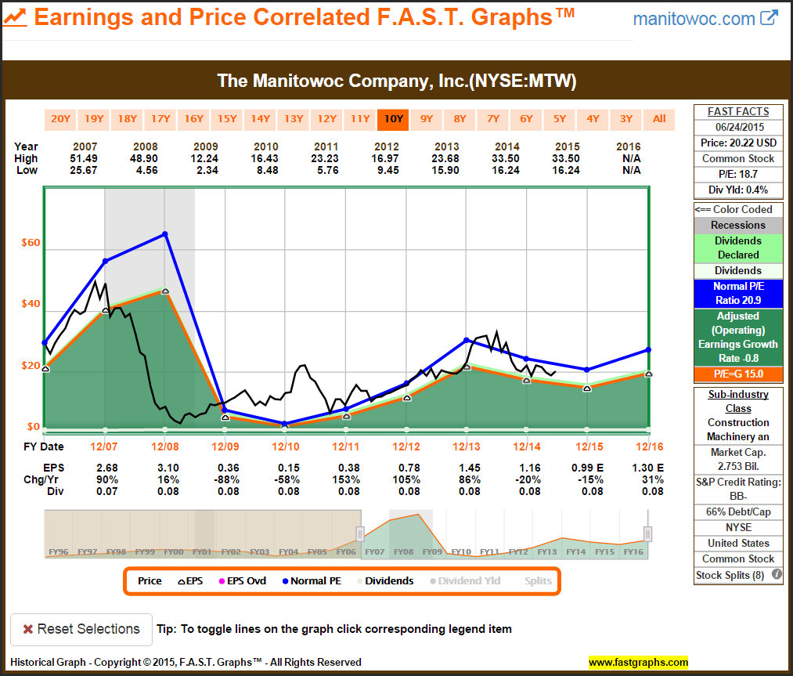Toggle Dividends legend item
The image size is (793, 676).
point(384,580)
